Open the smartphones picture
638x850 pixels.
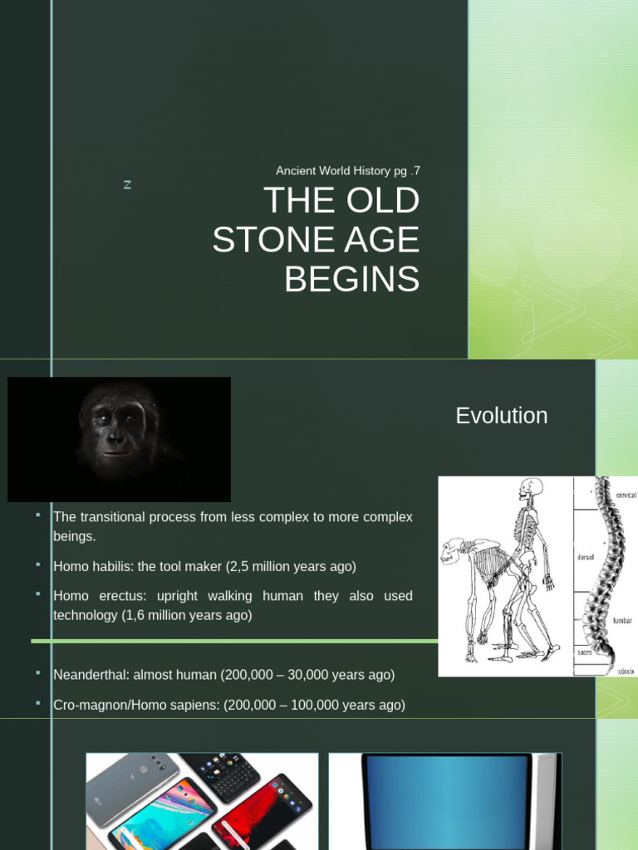203,801
